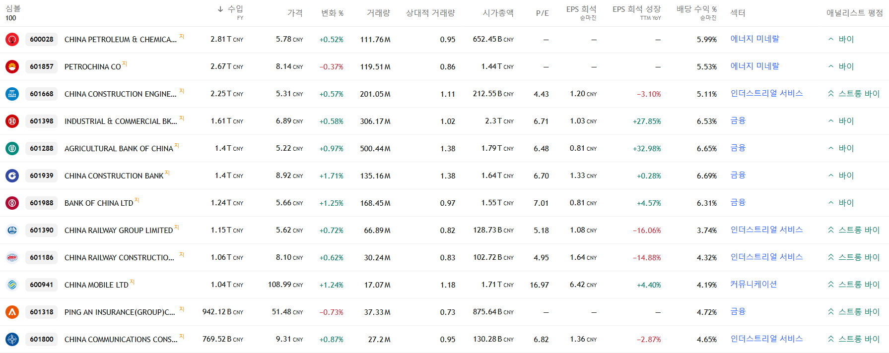Sort by the 섹터 sector column header
Screen dimensions: 889x353
coord(738,13)
